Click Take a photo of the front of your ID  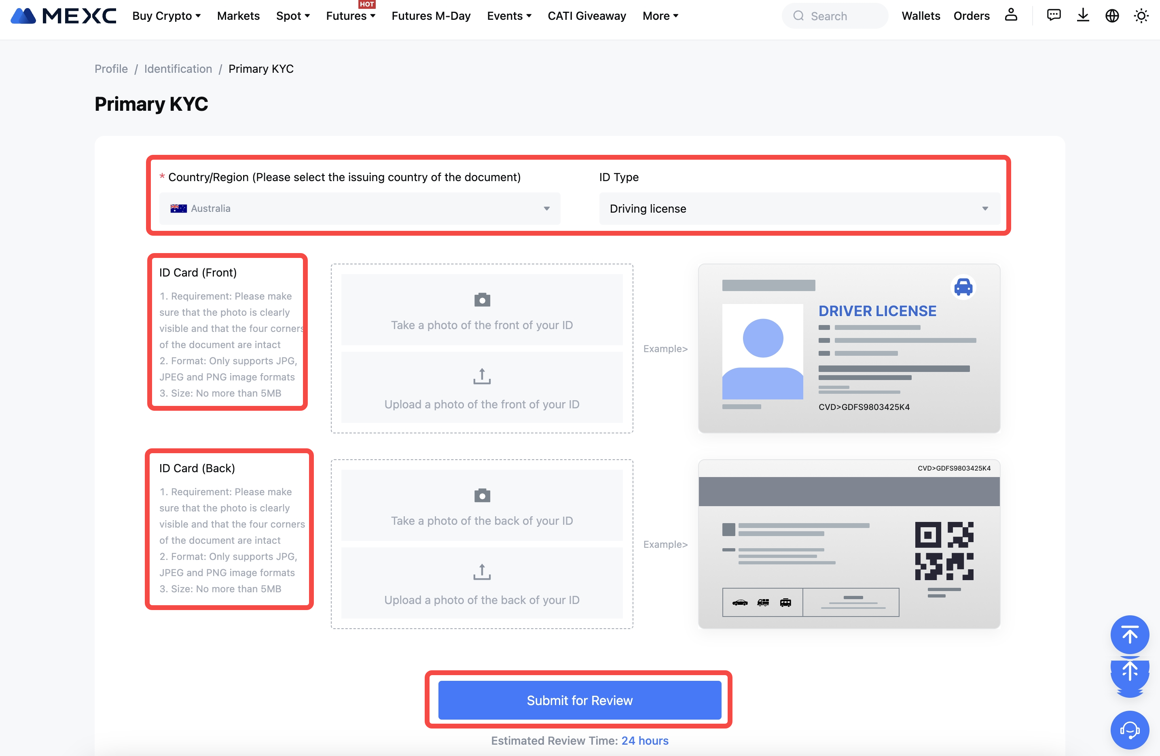coord(482,310)
